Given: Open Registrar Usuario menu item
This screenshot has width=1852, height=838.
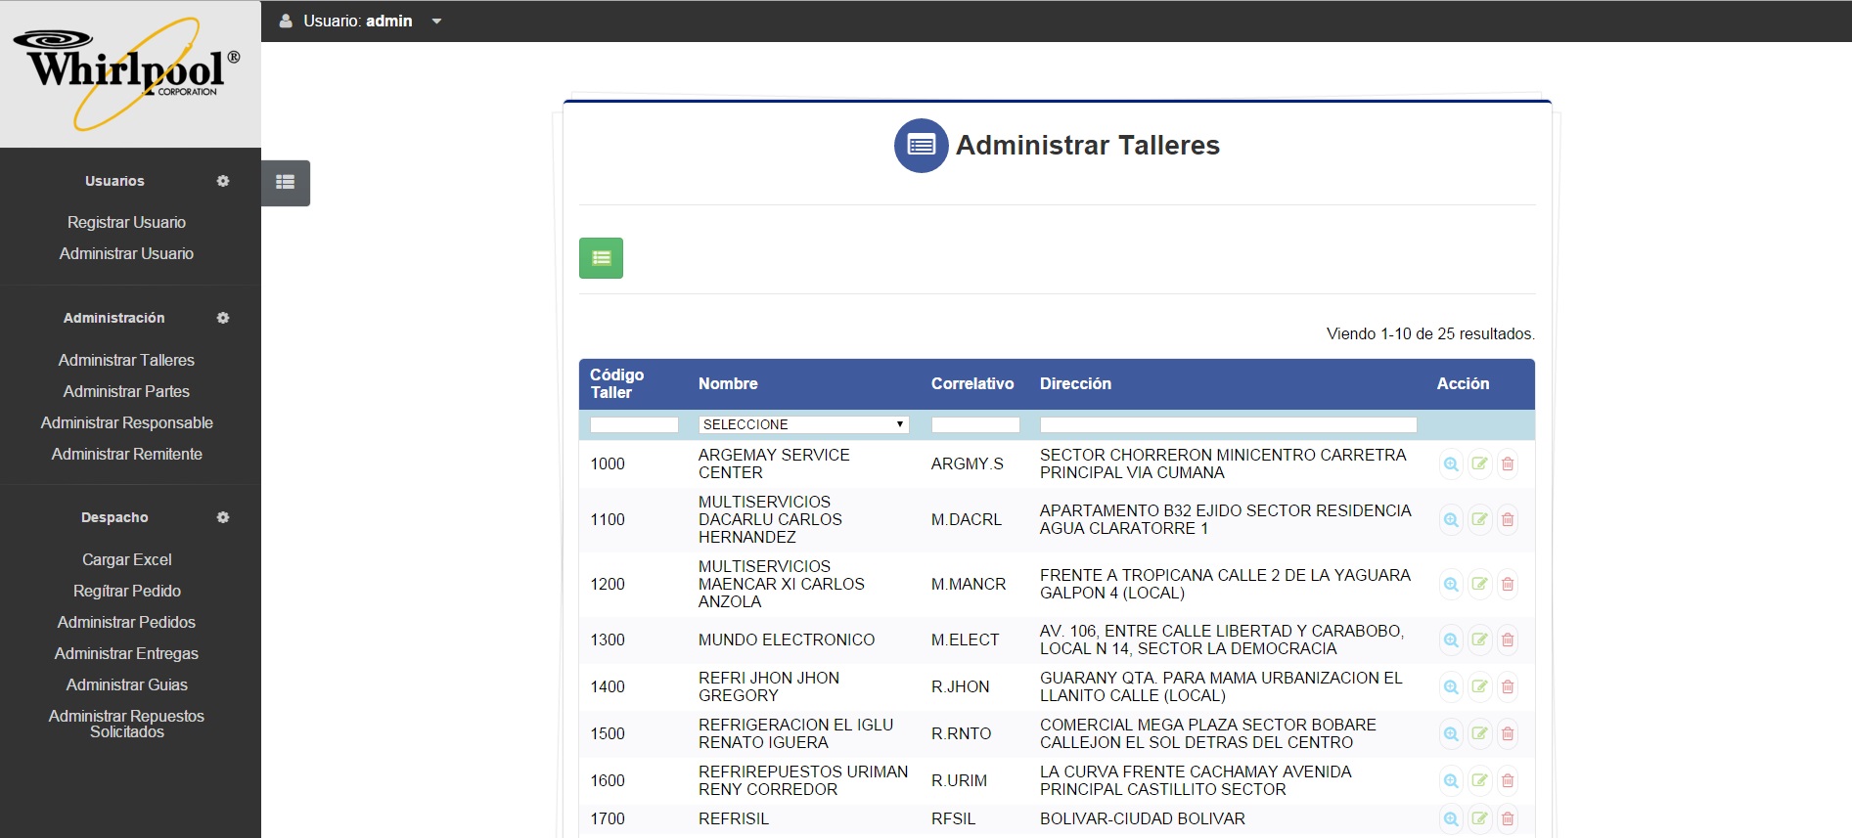Looking at the screenshot, I should click(126, 222).
